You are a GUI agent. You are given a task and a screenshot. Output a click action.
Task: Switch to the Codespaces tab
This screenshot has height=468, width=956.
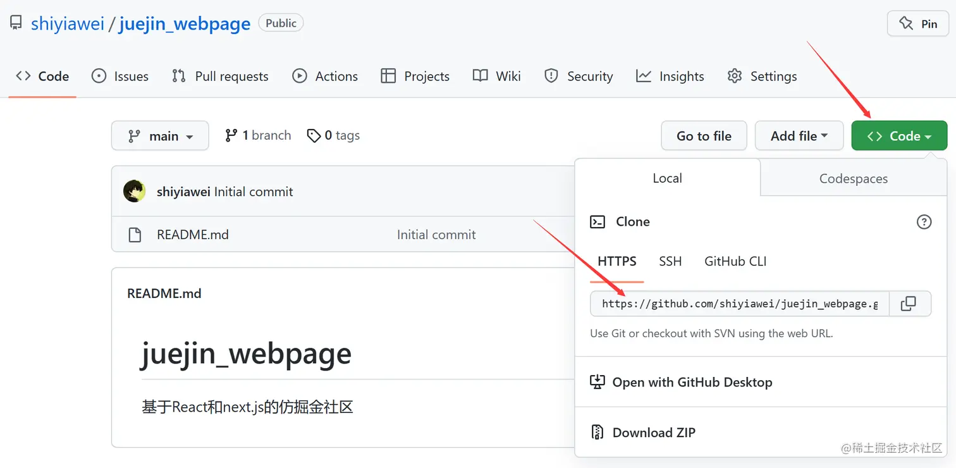[x=854, y=178]
